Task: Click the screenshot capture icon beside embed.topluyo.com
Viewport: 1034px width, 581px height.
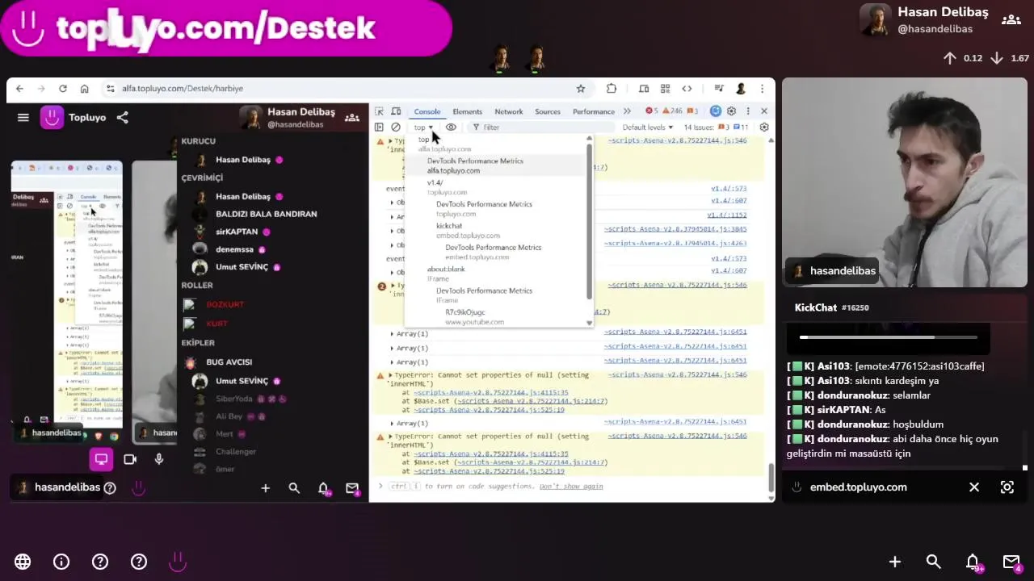Action: 1007,487
